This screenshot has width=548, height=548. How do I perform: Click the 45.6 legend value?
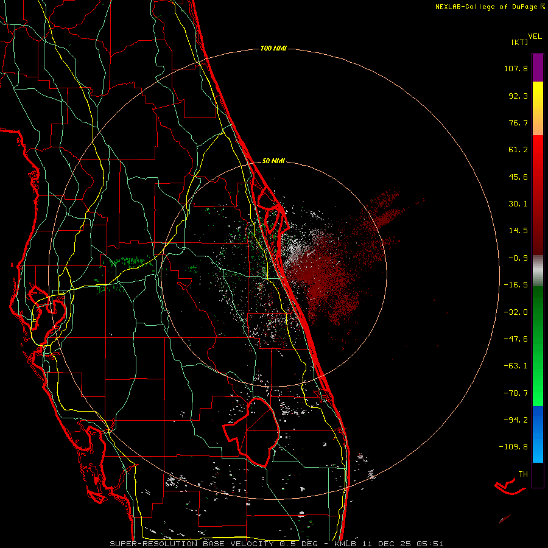pyautogui.click(x=518, y=177)
